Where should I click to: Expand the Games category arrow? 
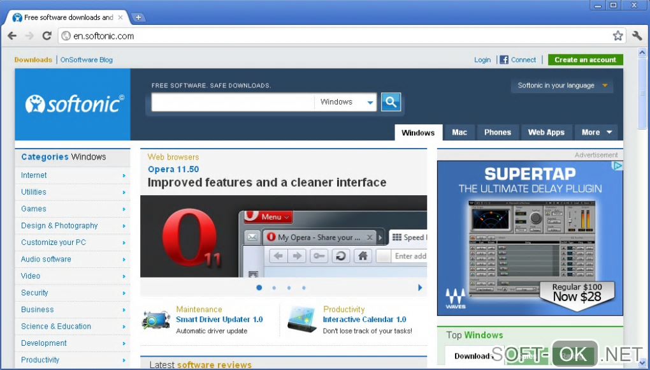(124, 209)
